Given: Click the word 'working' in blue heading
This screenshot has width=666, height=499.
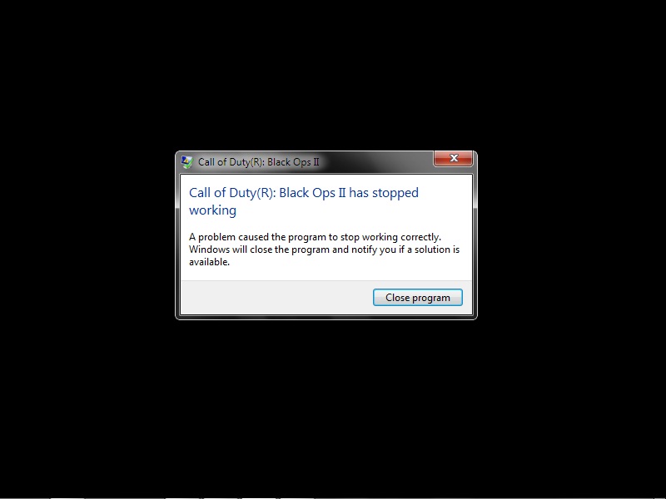Looking at the screenshot, I should click(212, 210).
